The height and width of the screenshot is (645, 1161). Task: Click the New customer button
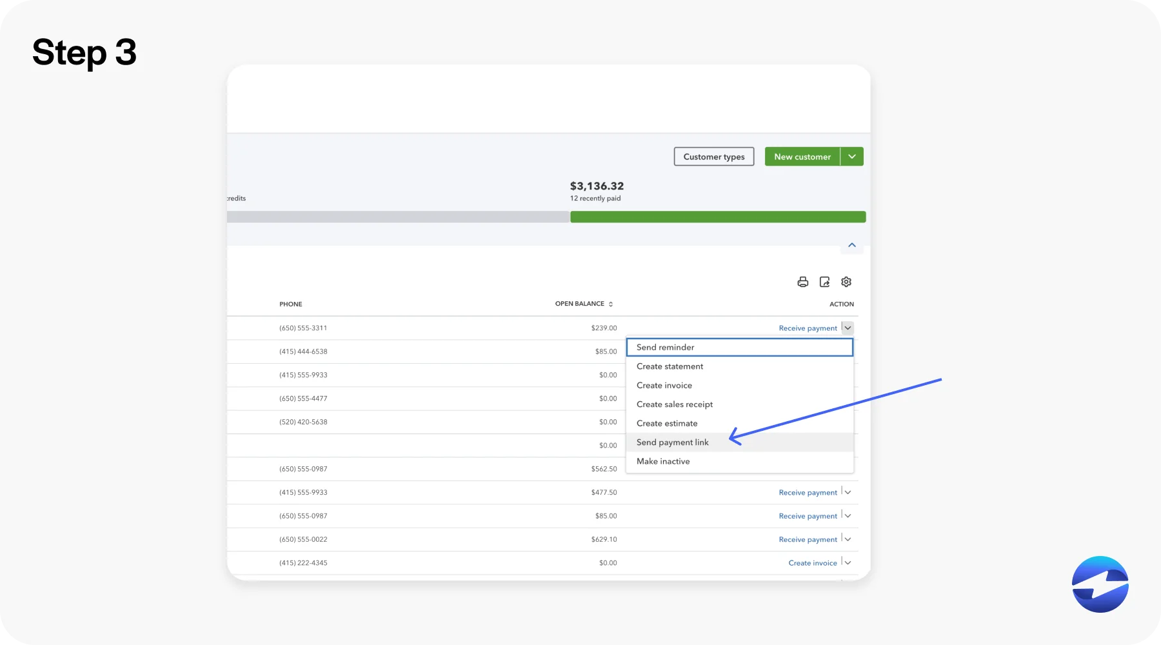click(x=802, y=157)
